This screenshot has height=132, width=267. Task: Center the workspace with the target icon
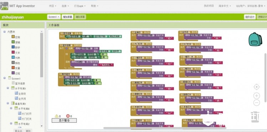256,87
